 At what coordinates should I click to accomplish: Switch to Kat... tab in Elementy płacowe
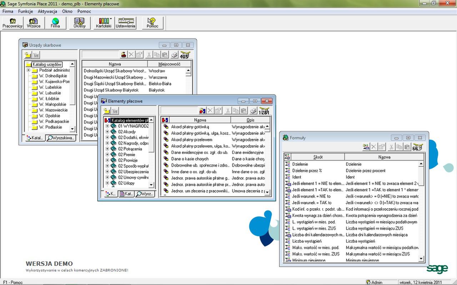point(126,194)
